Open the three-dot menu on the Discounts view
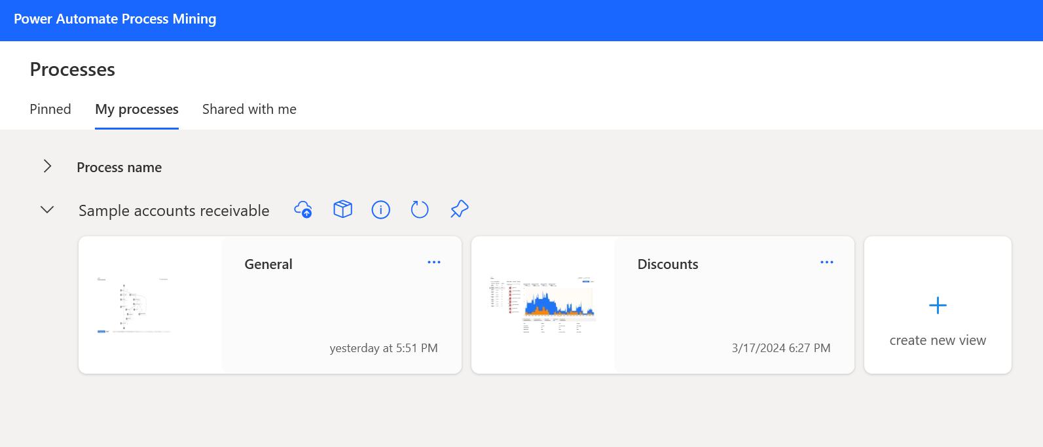The width and height of the screenshot is (1043, 447). (x=827, y=262)
